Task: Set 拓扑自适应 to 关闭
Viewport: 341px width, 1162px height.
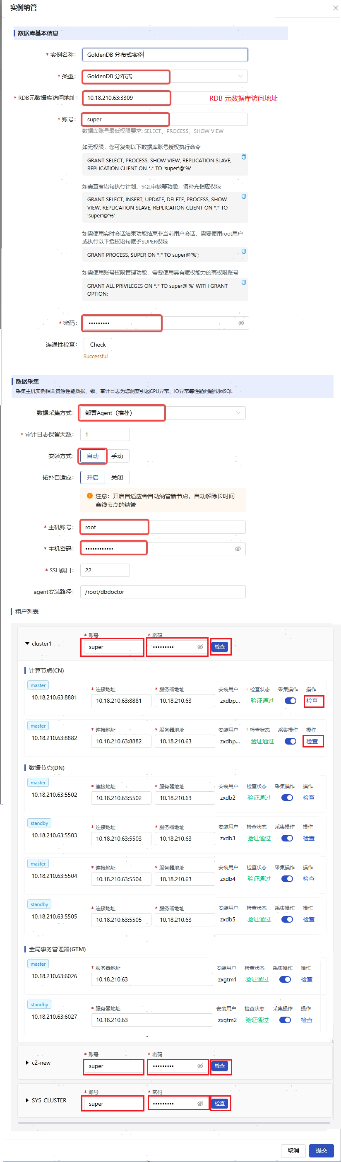Action: pos(117,477)
